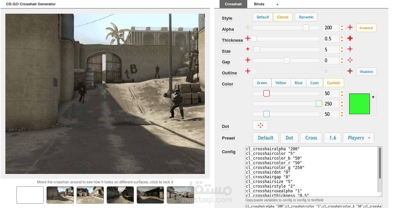
Task: Increase Size value with stepper
Action: [x=342, y=48]
